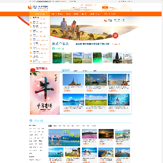Open the aerial palm resort card
The image size is (163, 163).
click(x=123, y=138)
